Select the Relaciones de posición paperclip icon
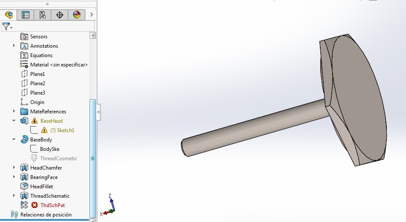406x222 pixels. pos(14,214)
